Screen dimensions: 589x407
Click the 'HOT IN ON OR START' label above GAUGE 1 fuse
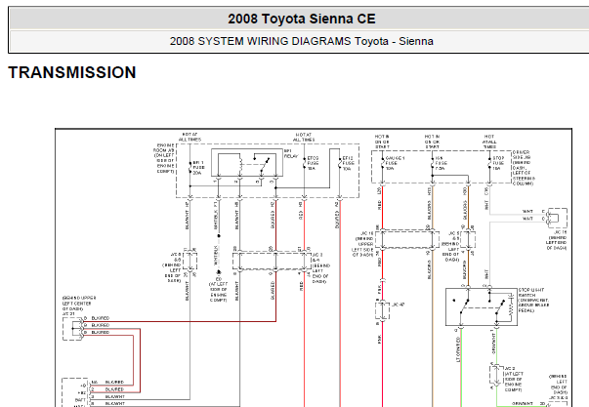click(x=382, y=142)
